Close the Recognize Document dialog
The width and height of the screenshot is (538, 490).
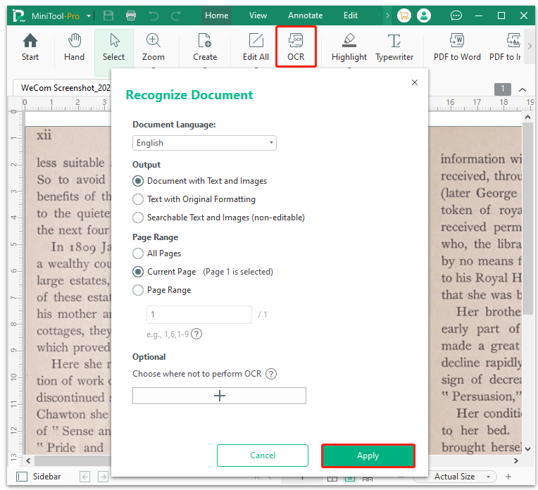click(415, 82)
